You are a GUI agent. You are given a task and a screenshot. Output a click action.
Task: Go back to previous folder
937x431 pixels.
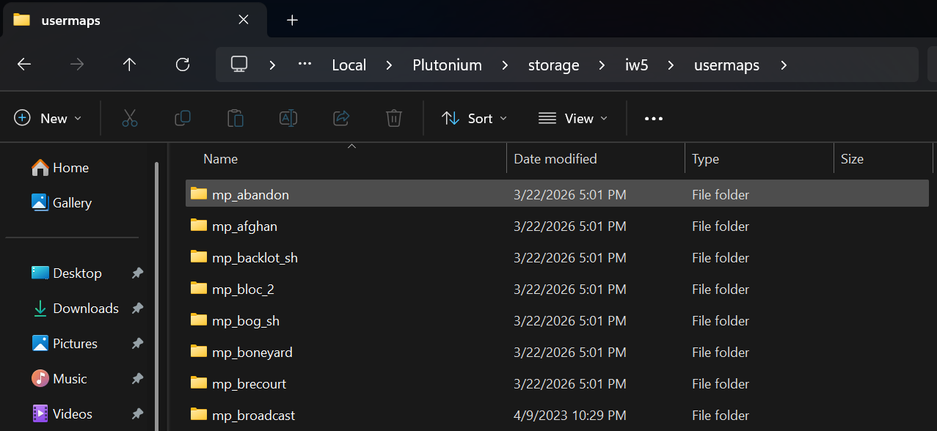click(24, 65)
